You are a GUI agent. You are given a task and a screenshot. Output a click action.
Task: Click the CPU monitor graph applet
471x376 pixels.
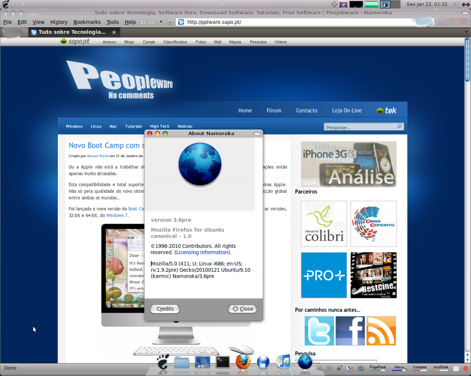(x=356, y=4)
